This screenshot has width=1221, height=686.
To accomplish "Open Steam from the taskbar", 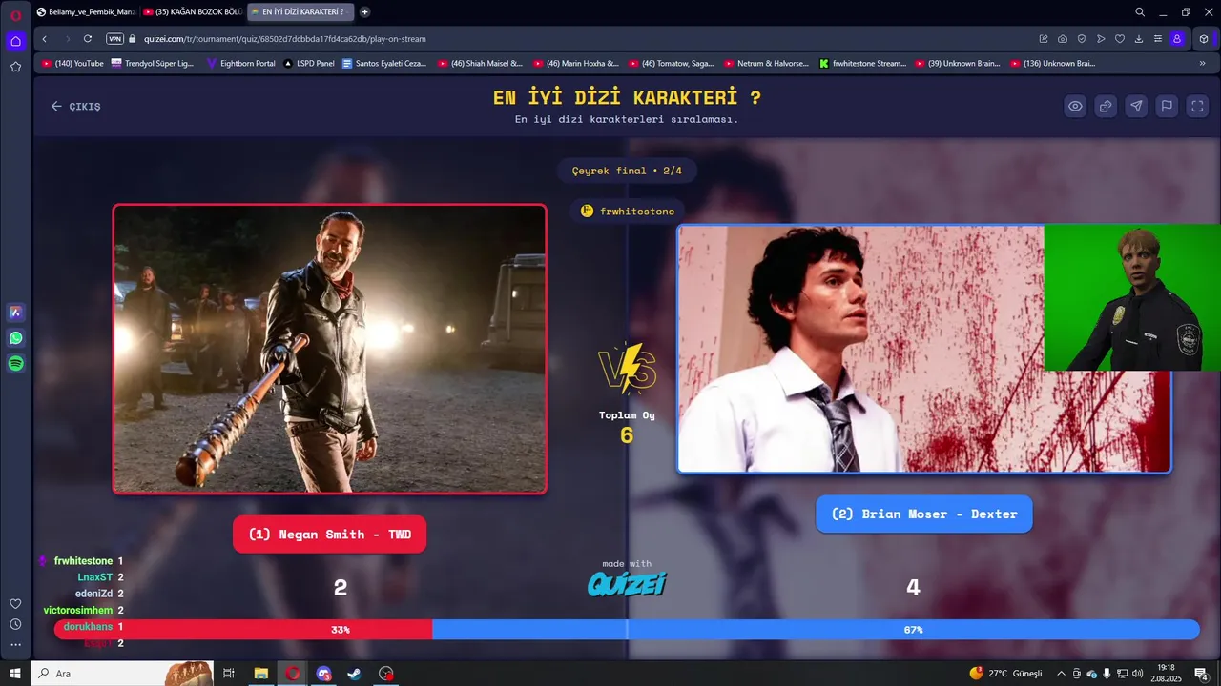I will [354, 674].
